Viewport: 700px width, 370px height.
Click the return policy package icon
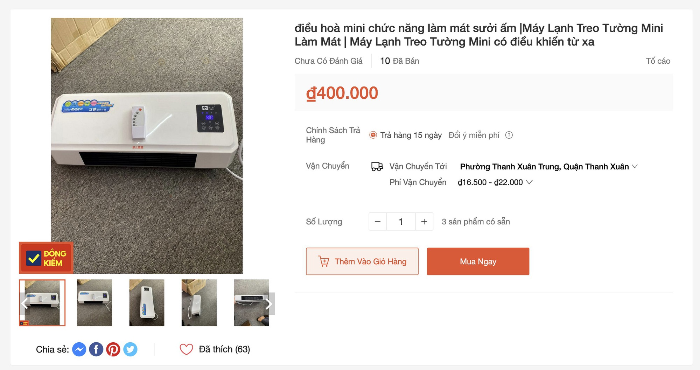point(373,135)
